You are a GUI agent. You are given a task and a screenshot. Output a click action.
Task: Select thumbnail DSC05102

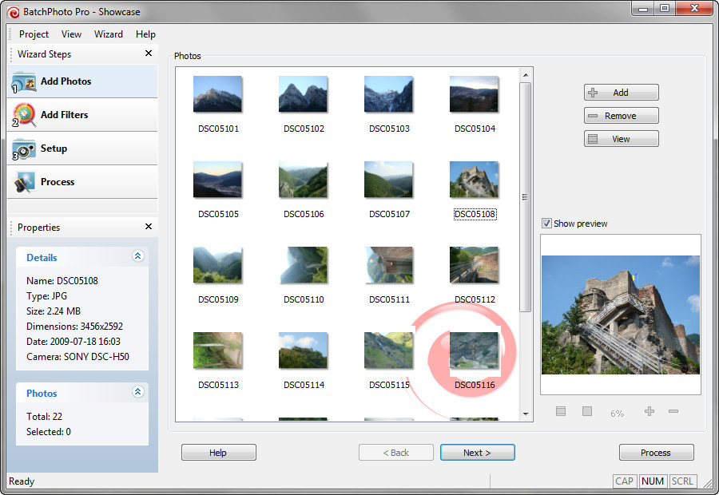click(x=303, y=94)
